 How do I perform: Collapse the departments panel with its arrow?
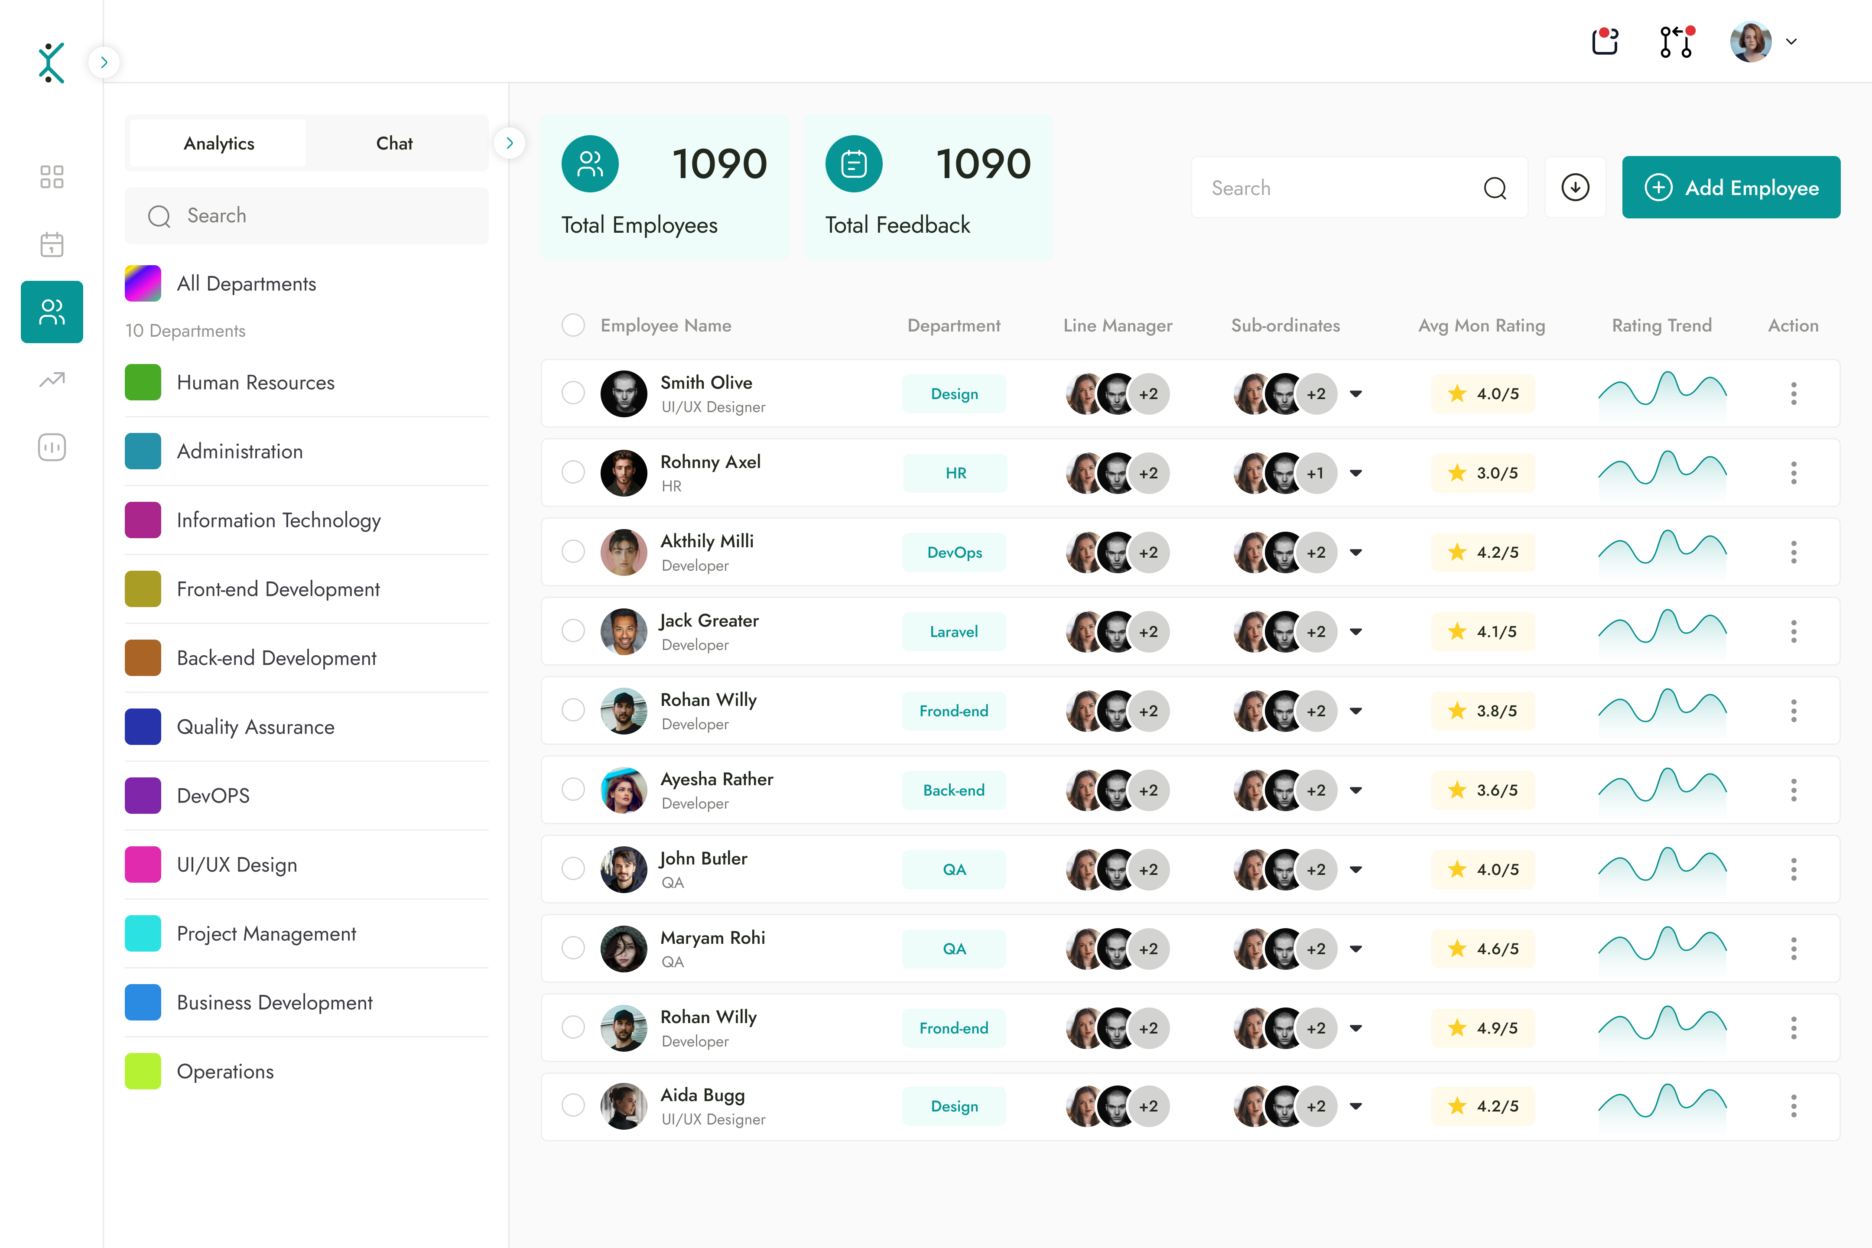(x=510, y=143)
